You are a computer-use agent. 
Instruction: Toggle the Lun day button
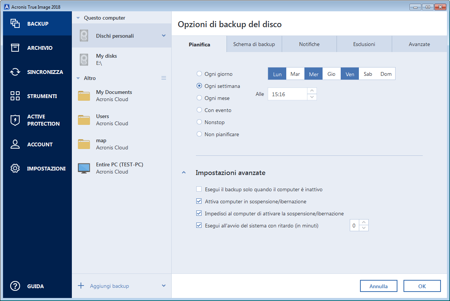point(277,74)
